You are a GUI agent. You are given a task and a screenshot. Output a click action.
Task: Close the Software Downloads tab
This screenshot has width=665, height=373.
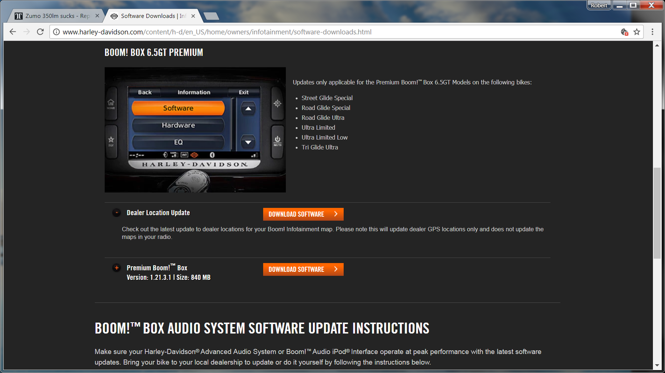(192, 16)
